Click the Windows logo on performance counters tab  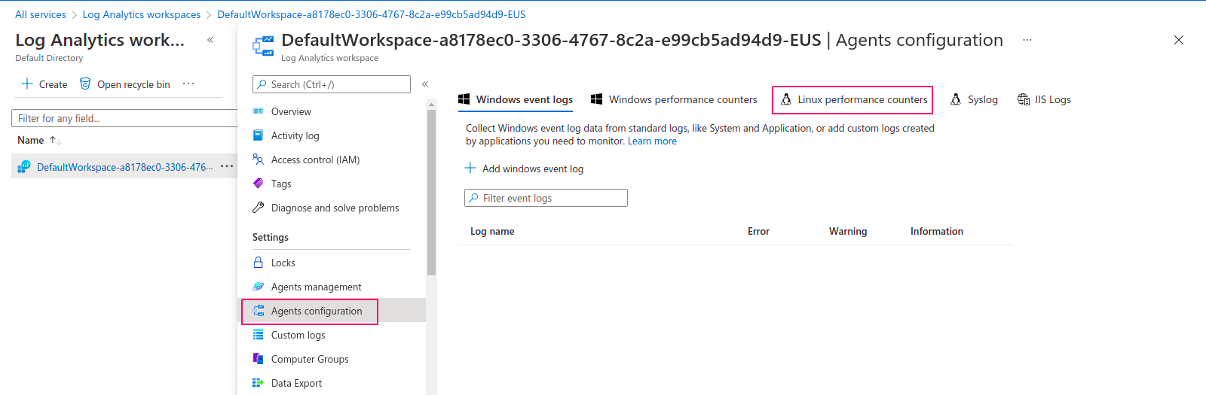coord(596,99)
